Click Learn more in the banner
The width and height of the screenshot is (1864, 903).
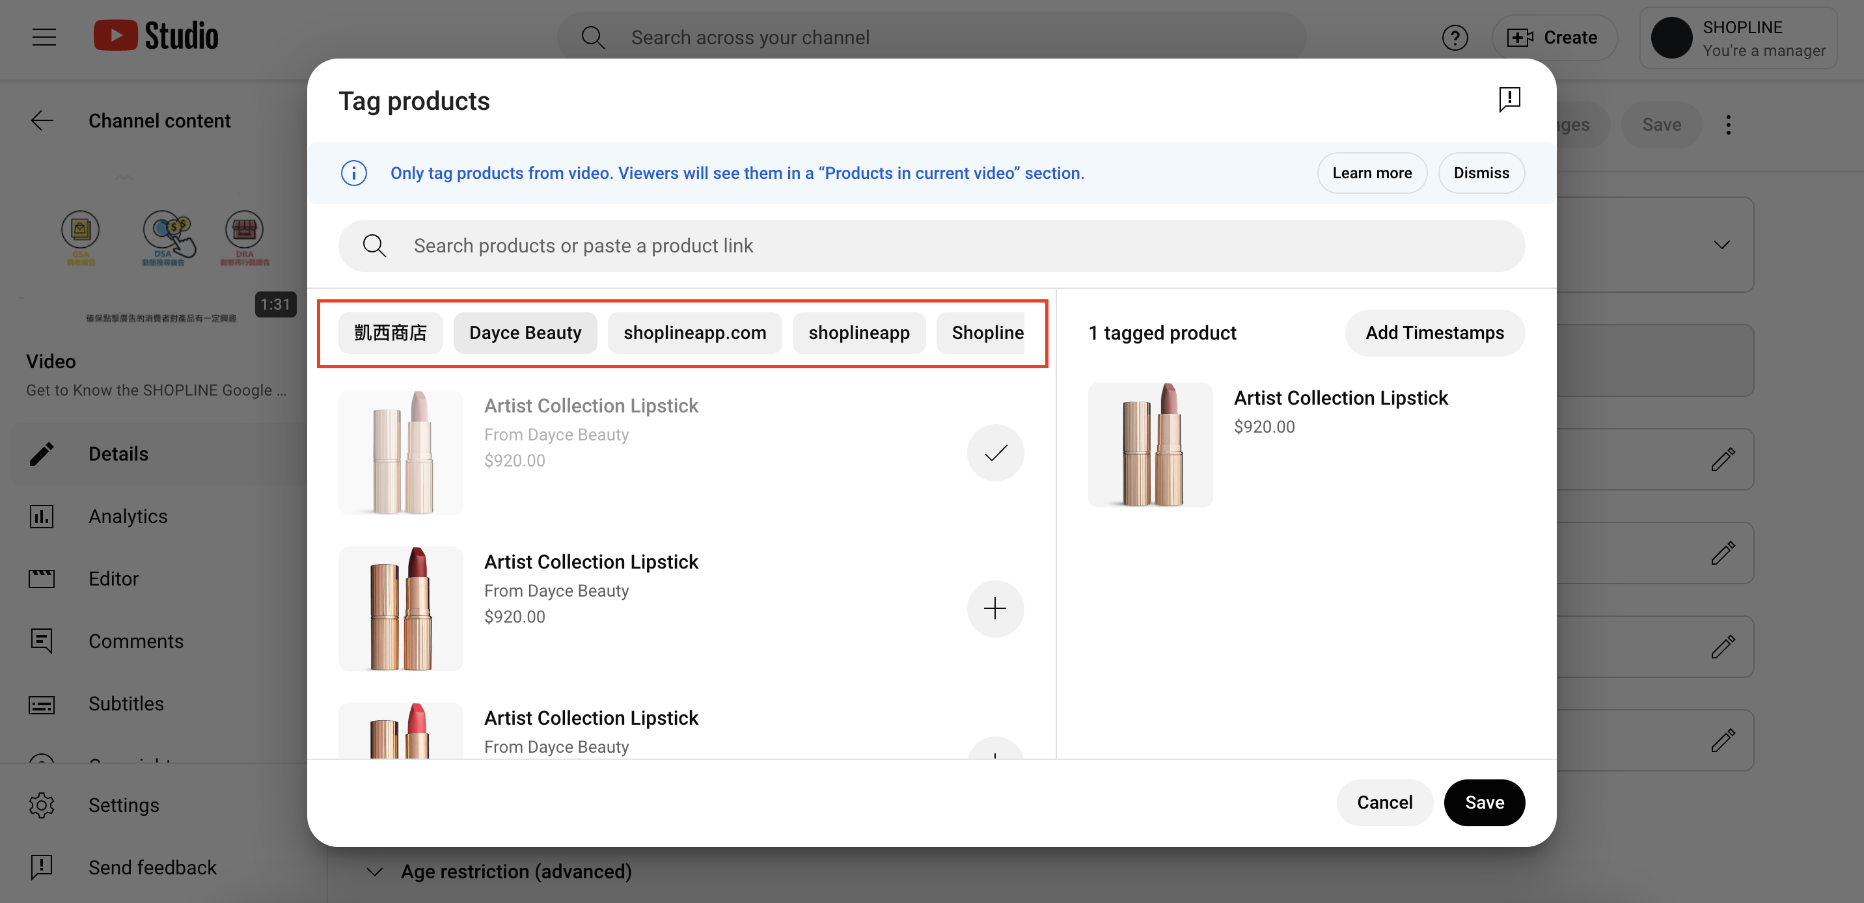pos(1371,173)
